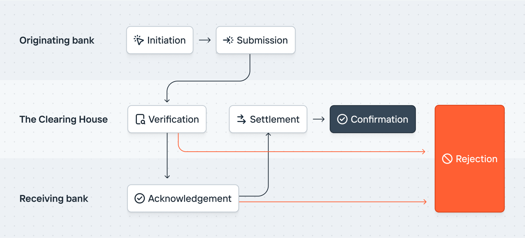Image resolution: width=525 pixels, height=238 pixels.
Task: Click the orange arrowhead from Acknowledgement to Rejection
Action: click(425, 202)
